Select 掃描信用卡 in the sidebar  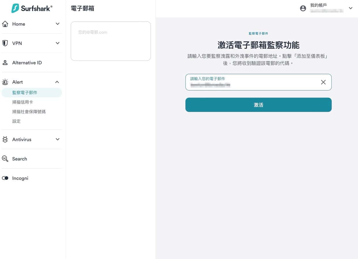tap(23, 102)
